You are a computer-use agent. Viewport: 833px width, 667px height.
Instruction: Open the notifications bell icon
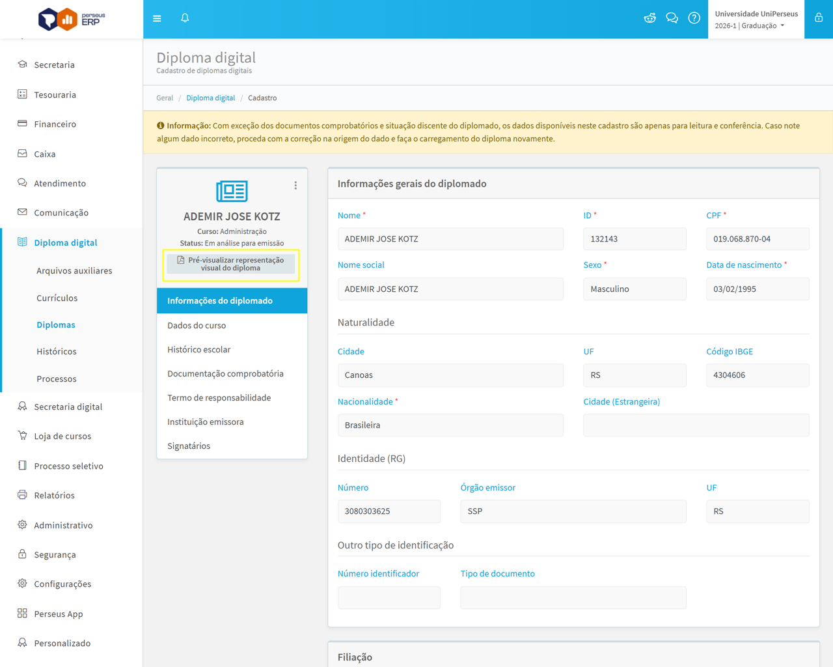point(185,18)
